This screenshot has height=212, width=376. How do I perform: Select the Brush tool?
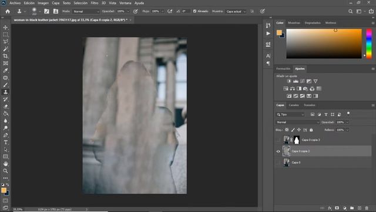[5, 85]
